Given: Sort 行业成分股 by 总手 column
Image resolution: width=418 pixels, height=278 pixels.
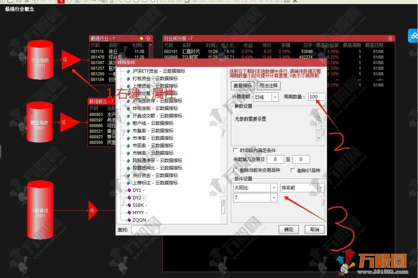Looking at the screenshot, I should pyautogui.click(x=308, y=45).
